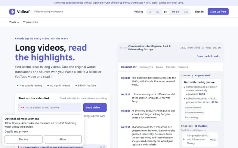The image size is (238, 148).
Task: Select the last language option after PT-BR
Action: (186, 12)
